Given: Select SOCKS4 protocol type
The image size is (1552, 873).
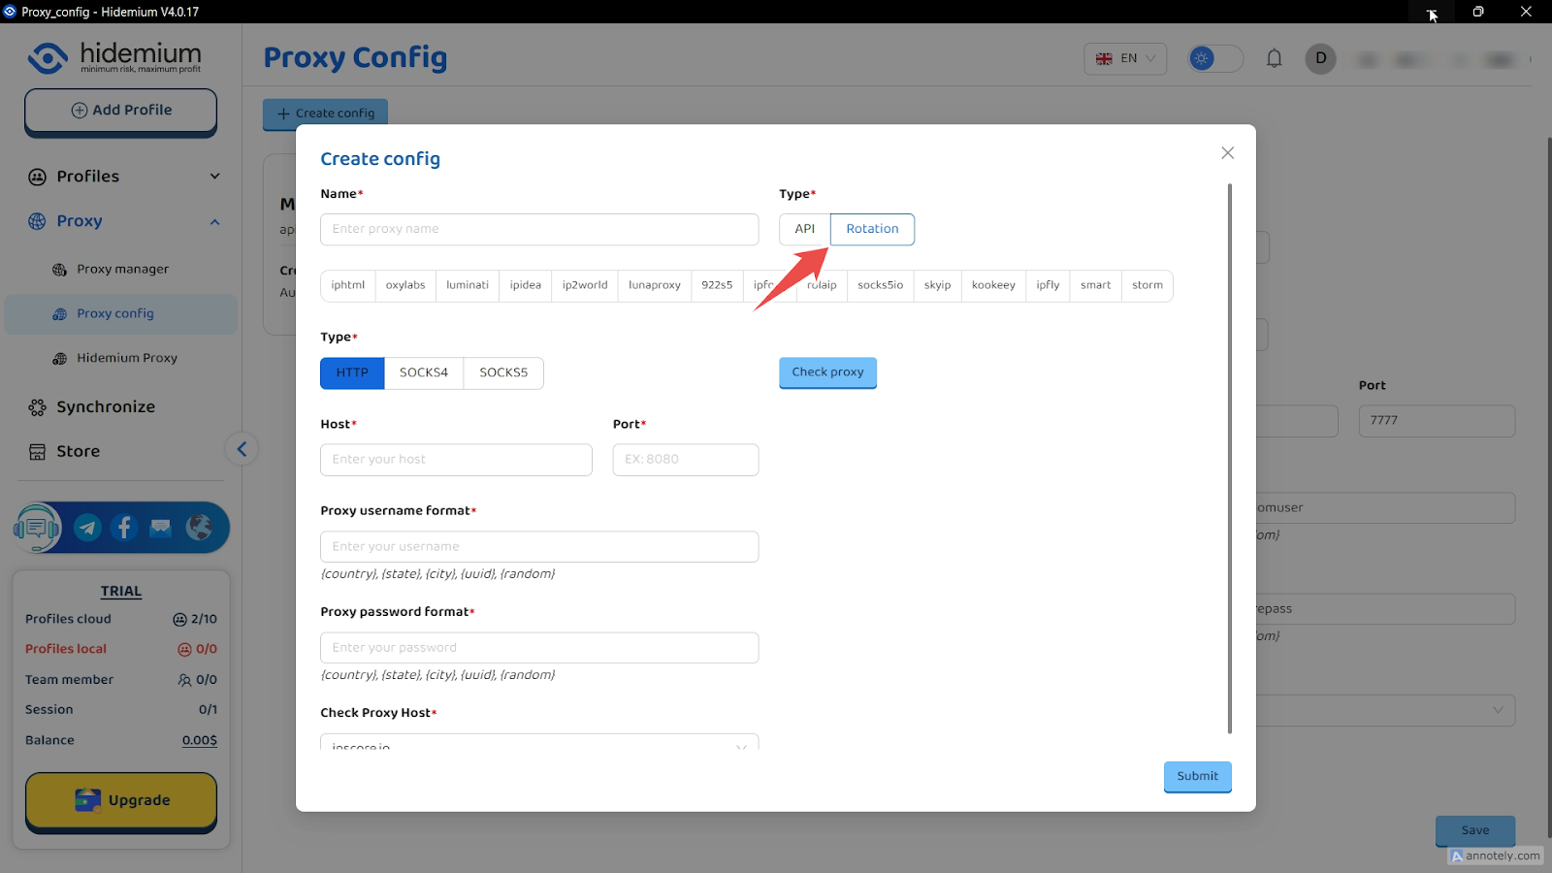Looking at the screenshot, I should [424, 372].
